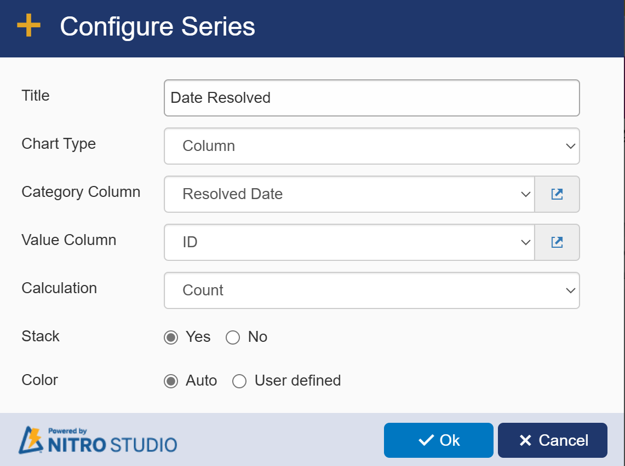625x466 pixels.
Task: Confirm with the Ok button
Action: click(x=438, y=440)
